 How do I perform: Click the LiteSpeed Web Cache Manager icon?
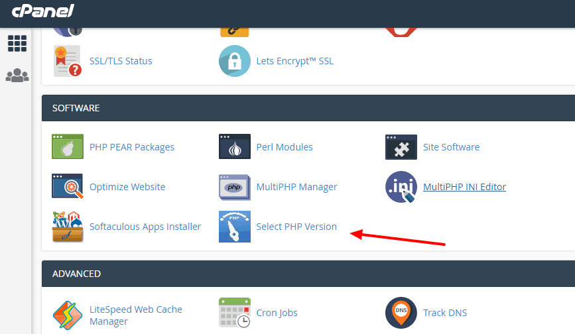click(x=67, y=315)
